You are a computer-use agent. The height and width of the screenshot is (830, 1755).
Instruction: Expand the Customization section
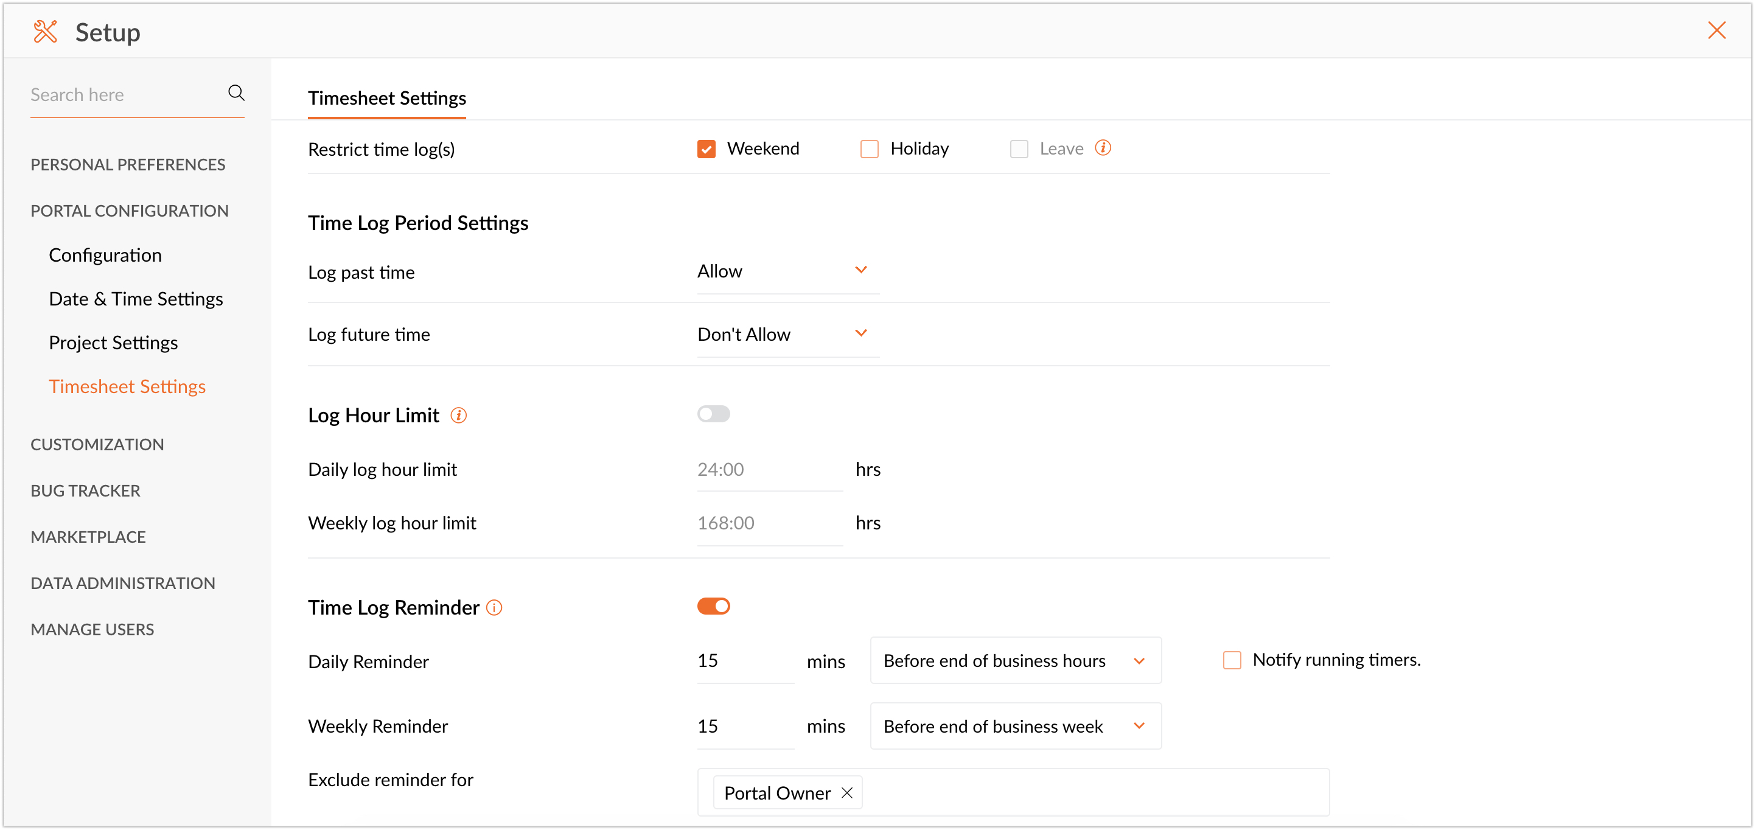tap(97, 444)
